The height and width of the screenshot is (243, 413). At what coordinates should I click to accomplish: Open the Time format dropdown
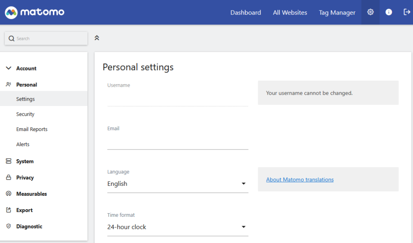[177, 227]
